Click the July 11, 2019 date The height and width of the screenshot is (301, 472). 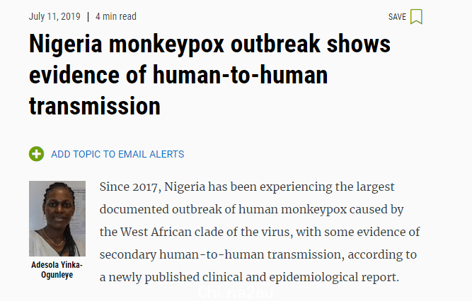[54, 16]
